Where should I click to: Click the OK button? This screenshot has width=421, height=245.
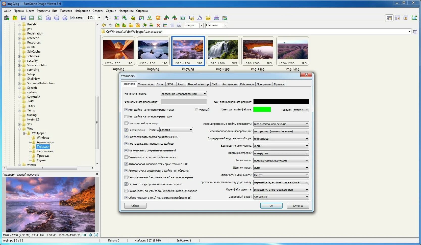[271, 206]
